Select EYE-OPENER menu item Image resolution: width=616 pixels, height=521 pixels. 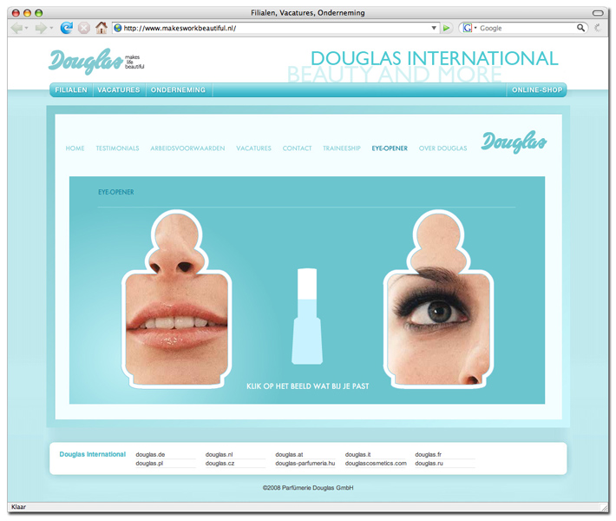390,148
